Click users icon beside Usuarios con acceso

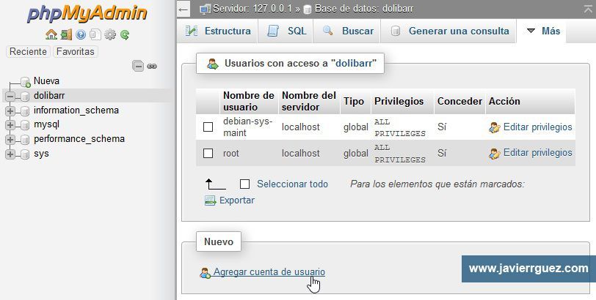[x=213, y=64]
